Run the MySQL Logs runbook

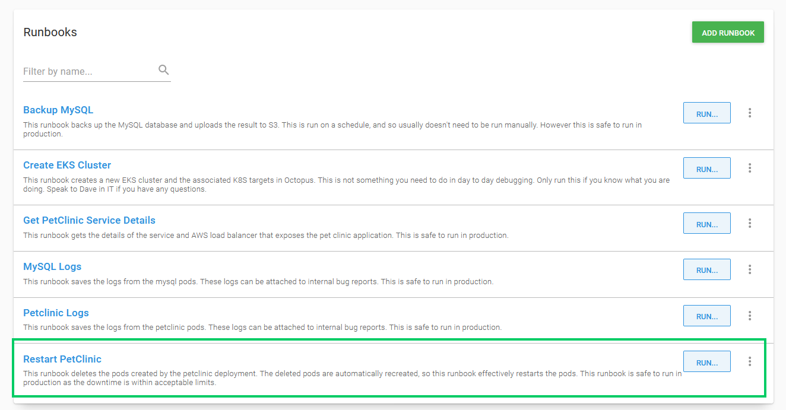pyautogui.click(x=706, y=269)
